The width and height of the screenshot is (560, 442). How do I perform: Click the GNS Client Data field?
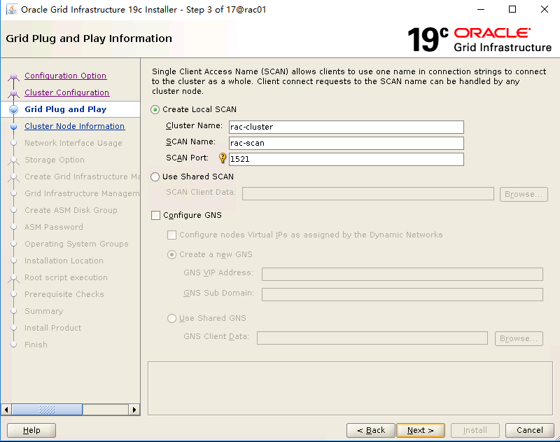pos(372,338)
